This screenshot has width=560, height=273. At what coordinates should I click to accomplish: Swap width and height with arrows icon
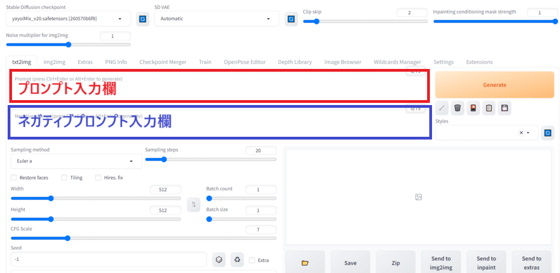click(194, 205)
